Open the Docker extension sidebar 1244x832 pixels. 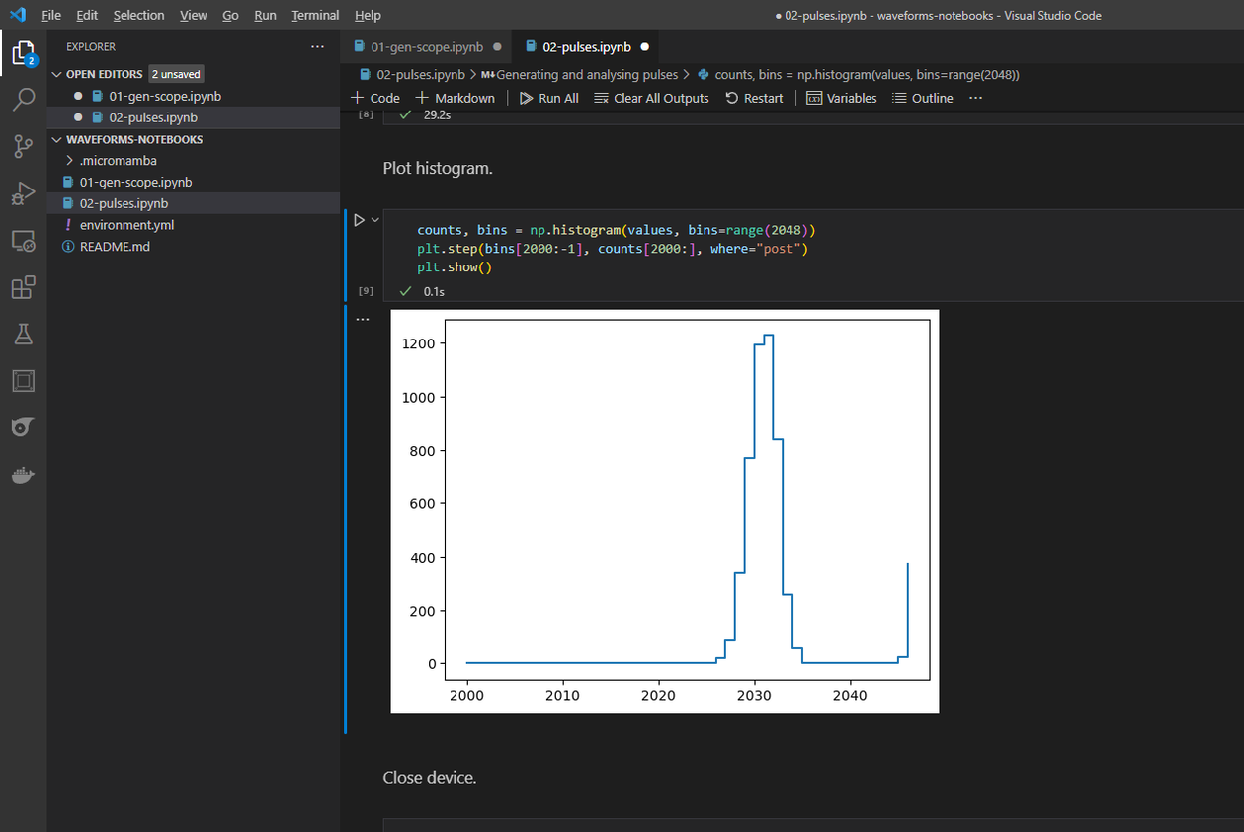pyautogui.click(x=22, y=474)
